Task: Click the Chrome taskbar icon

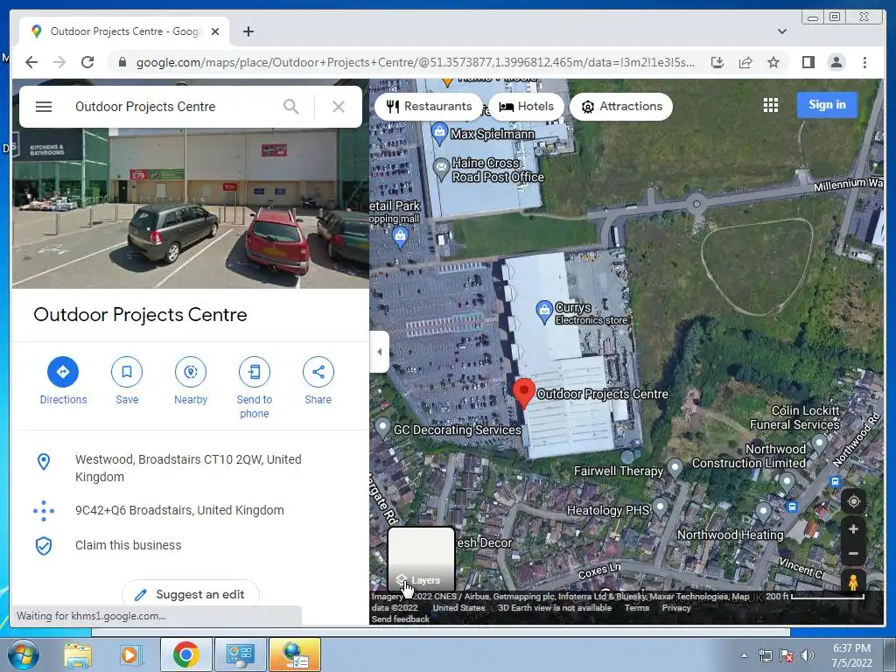Action: pyautogui.click(x=186, y=654)
